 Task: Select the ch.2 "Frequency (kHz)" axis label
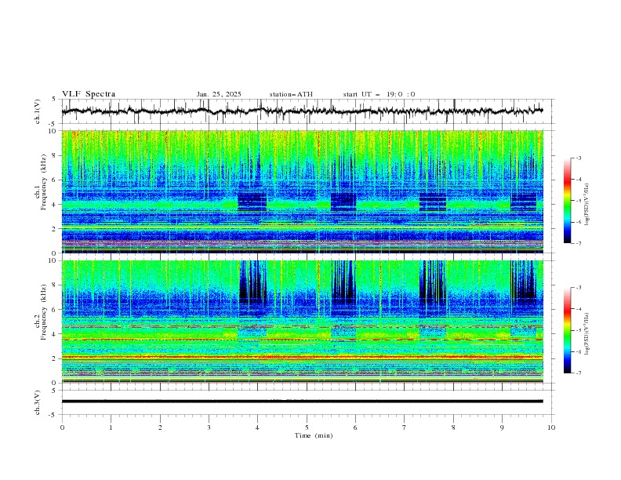[x=44, y=311]
